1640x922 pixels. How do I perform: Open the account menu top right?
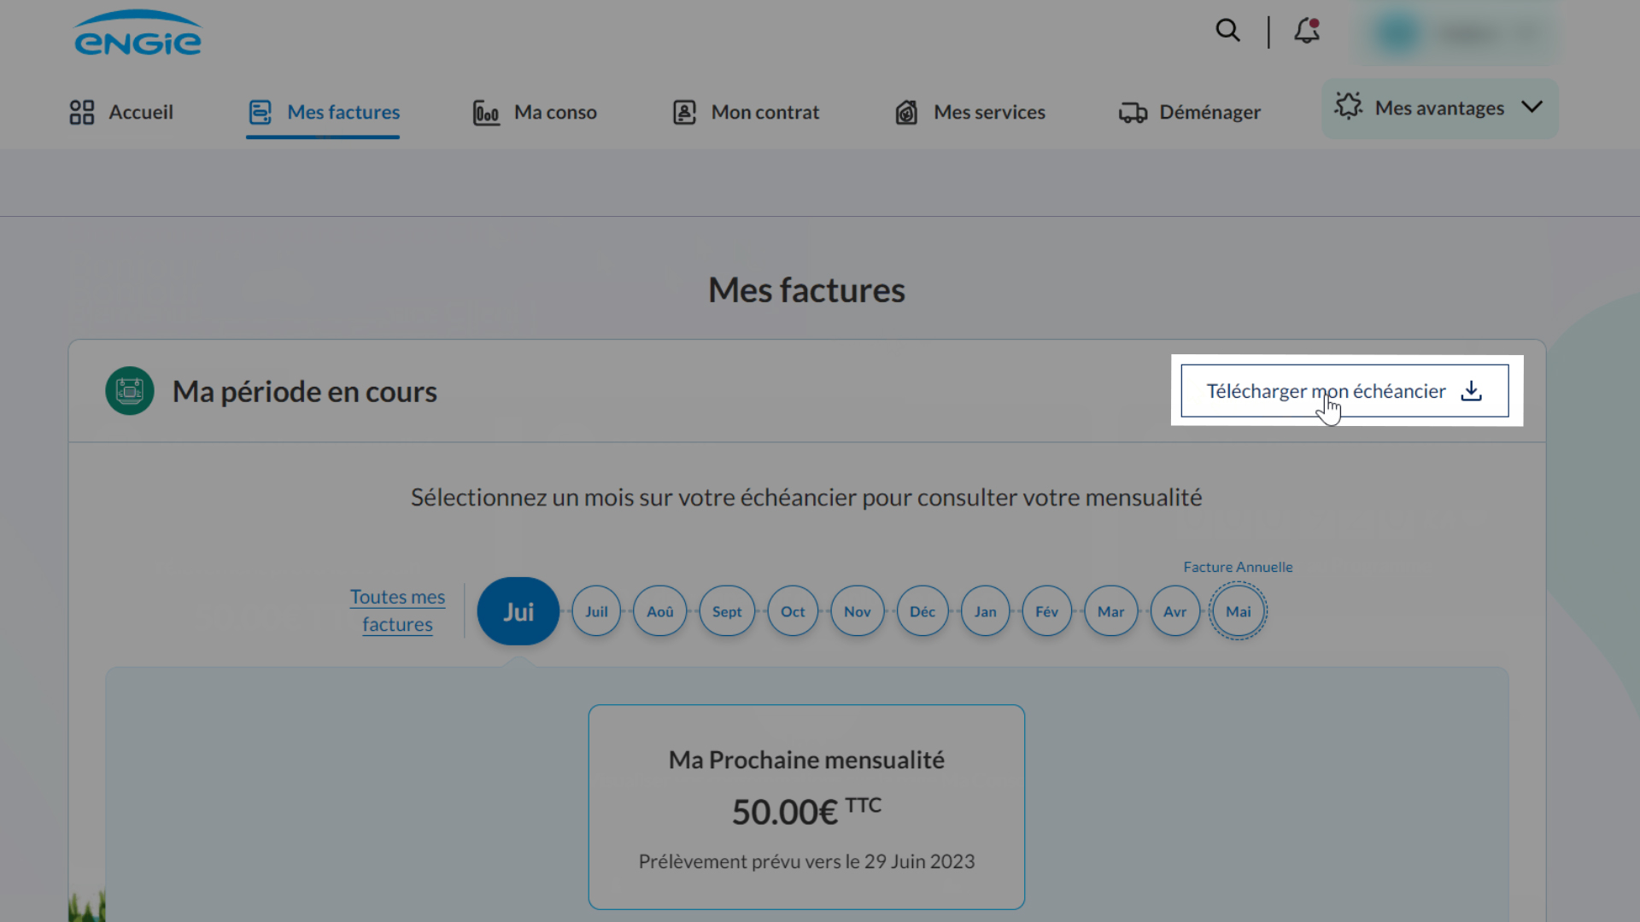[x=1456, y=34]
